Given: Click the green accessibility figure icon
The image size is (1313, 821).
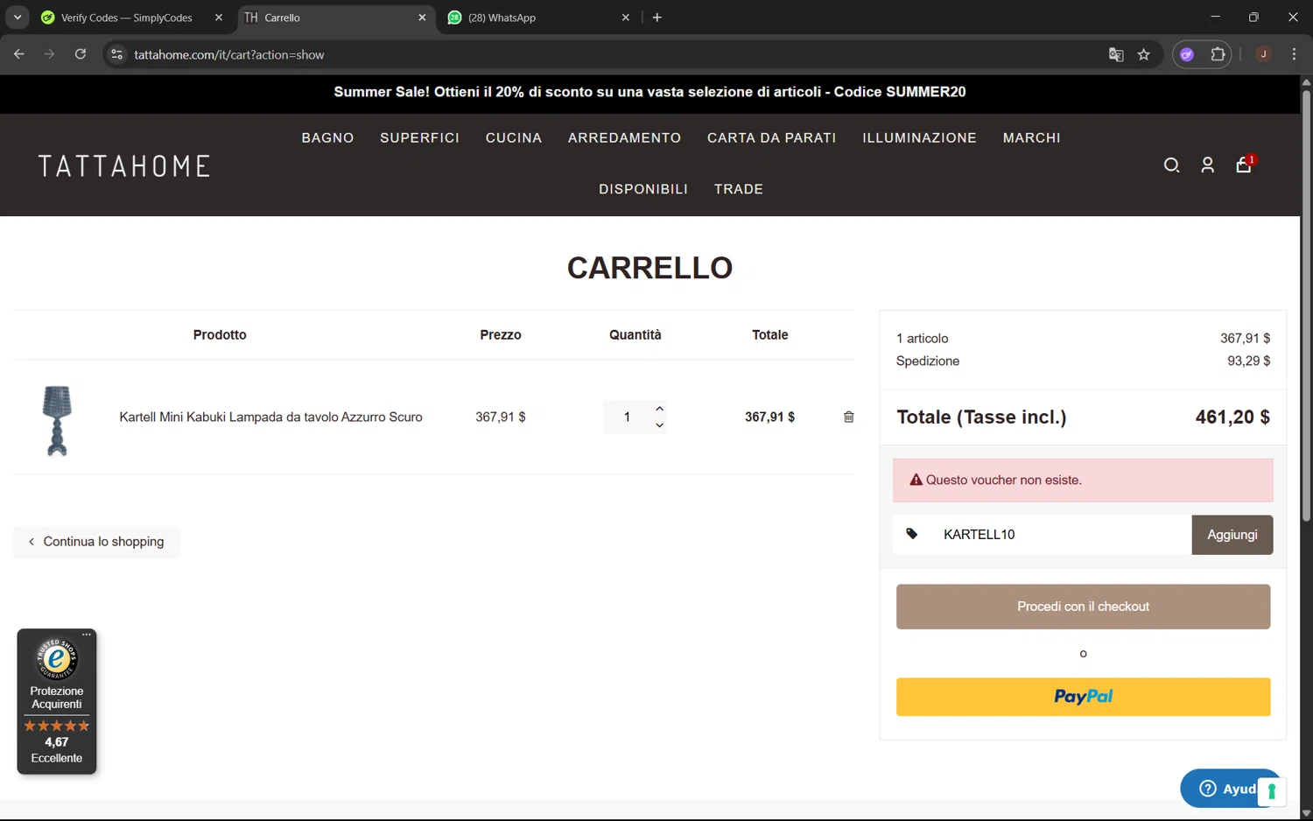Looking at the screenshot, I should pyautogui.click(x=1271, y=791).
